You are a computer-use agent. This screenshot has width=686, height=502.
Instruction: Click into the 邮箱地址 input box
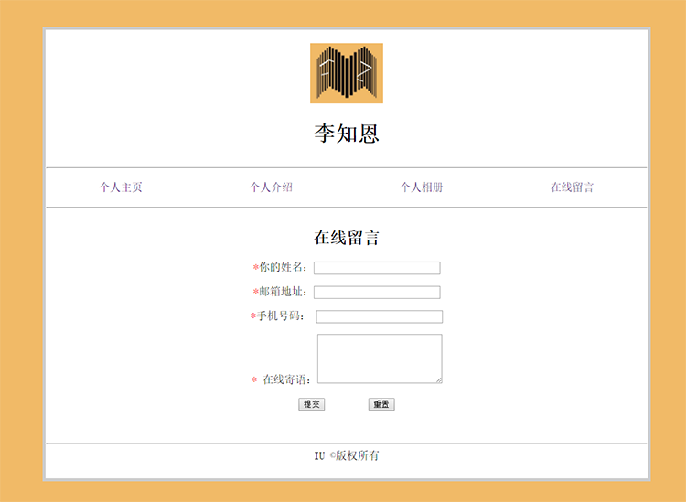coord(377,293)
